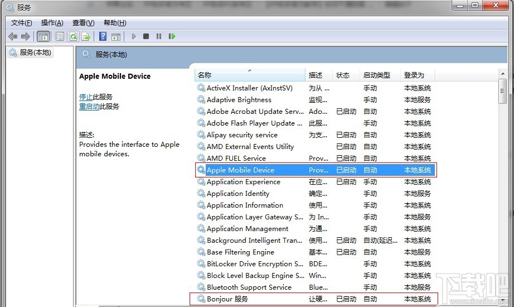The width and height of the screenshot is (514, 307).
Task: Sort by the 描述 column header
Action: pyautogui.click(x=319, y=75)
